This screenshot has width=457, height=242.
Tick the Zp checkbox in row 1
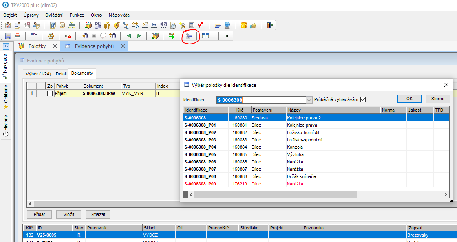tap(50, 93)
